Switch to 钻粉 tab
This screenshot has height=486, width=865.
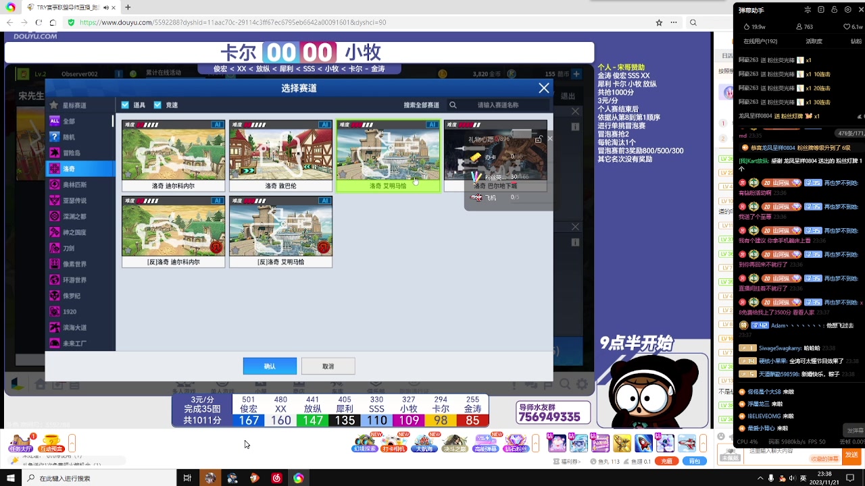(x=856, y=41)
